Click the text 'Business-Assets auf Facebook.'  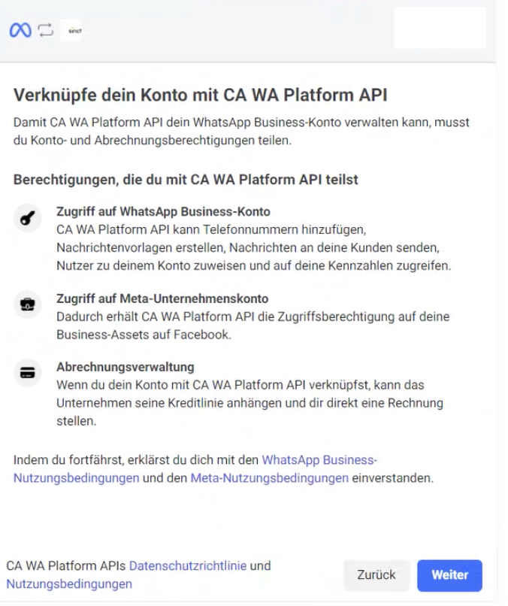144,335
